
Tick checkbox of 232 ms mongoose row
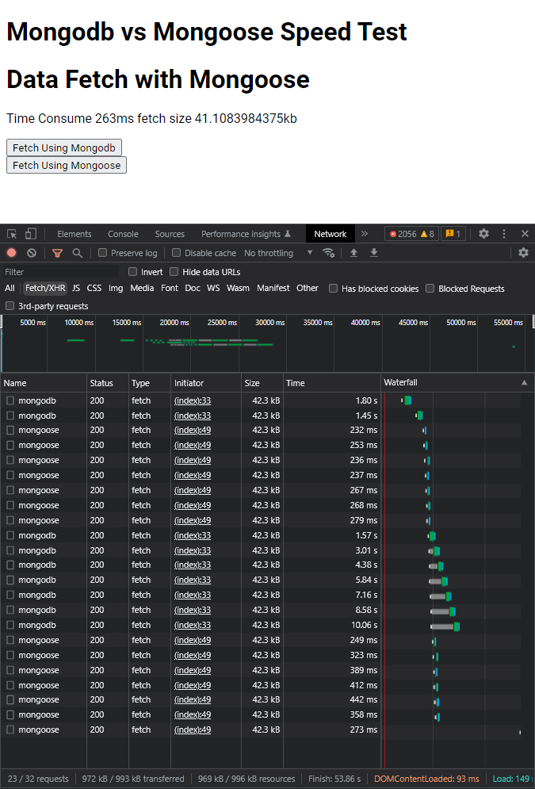point(10,431)
